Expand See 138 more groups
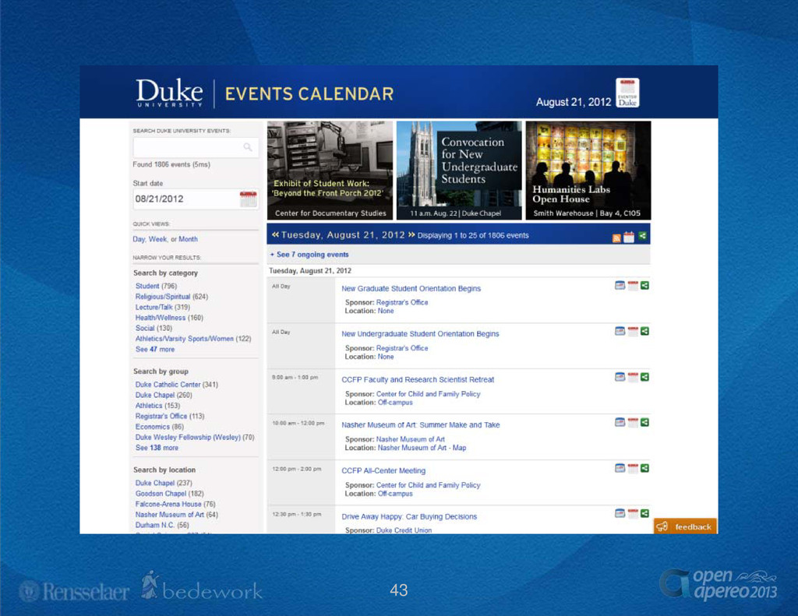 pyautogui.click(x=157, y=448)
